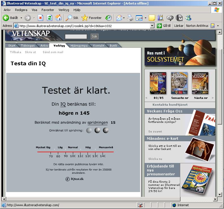224x209 pixels.
Task: Click the site Sök search button
Action: pos(94,36)
